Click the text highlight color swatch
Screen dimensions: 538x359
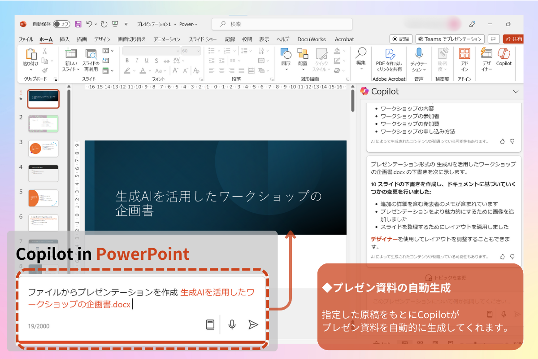(x=127, y=70)
